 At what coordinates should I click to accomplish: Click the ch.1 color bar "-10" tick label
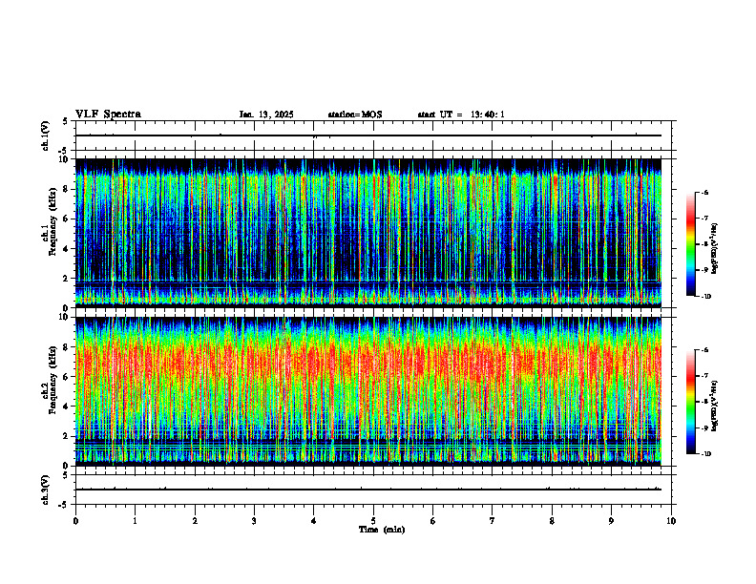(x=706, y=297)
